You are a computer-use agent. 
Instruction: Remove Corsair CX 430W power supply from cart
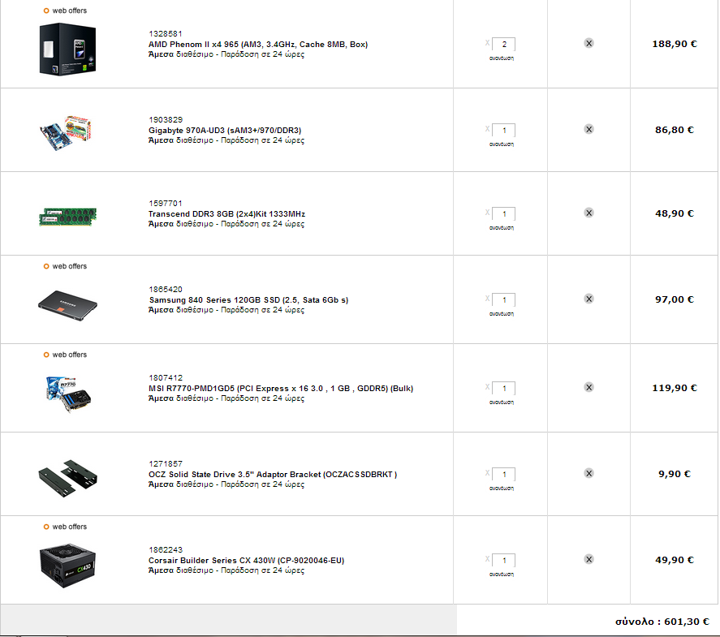[x=589, y=559]
